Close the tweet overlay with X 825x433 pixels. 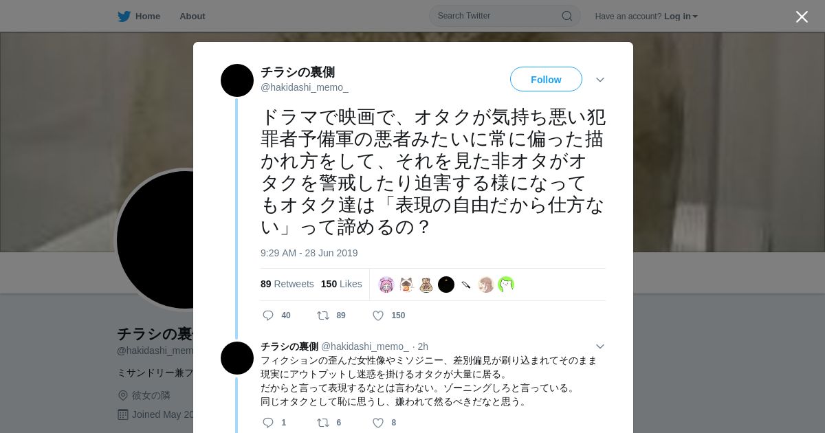tap(802, 16)
